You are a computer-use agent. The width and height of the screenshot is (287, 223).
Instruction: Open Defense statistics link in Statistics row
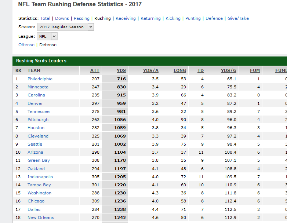[x=214, y=18]
